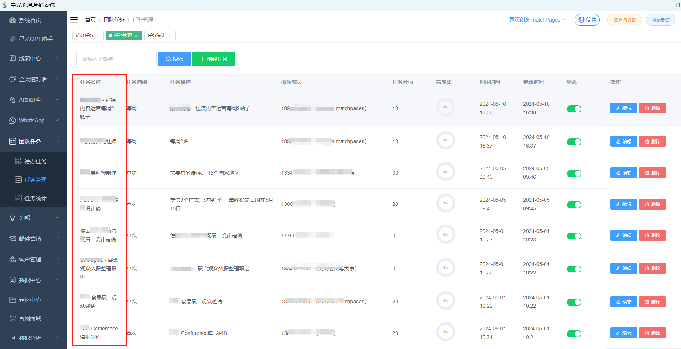
Task: Toggle status switch for 提供3个样式 task
Action: [x=574, y=204]
